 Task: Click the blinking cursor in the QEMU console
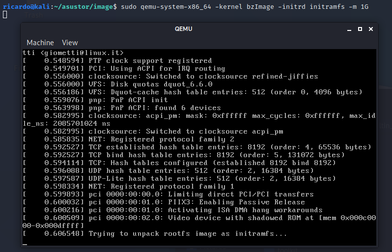25,243
